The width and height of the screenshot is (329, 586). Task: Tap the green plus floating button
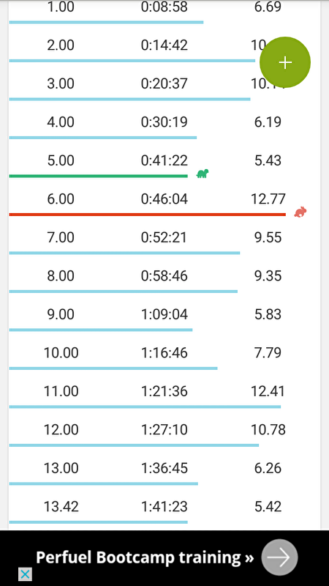tap(285, 62)
